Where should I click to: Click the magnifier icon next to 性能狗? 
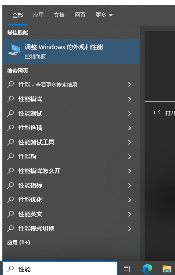[x=10, y=156]
